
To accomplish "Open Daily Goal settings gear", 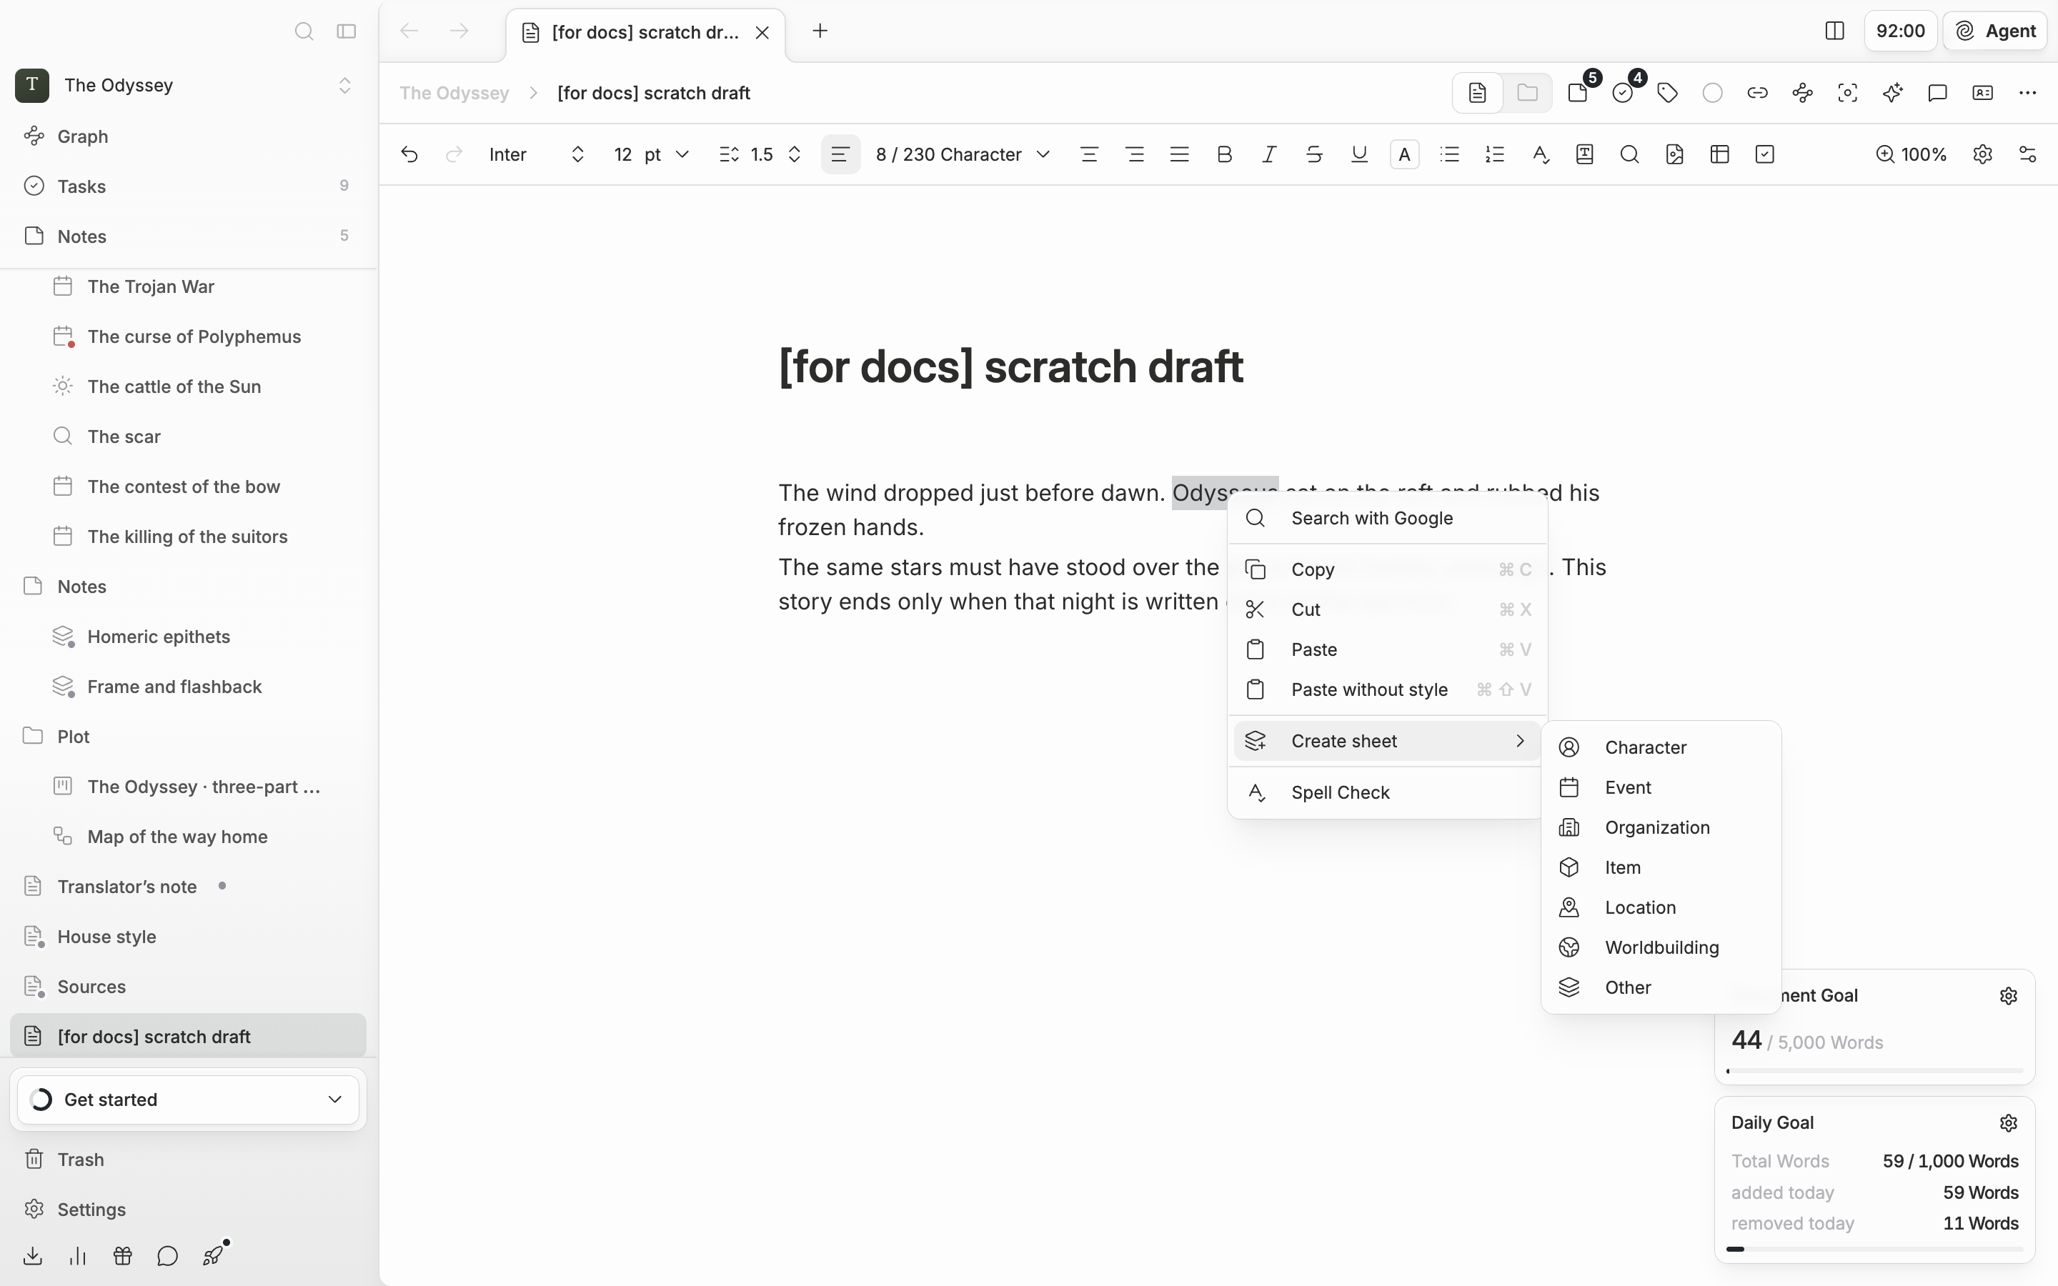I will tap(2008, 1122).
